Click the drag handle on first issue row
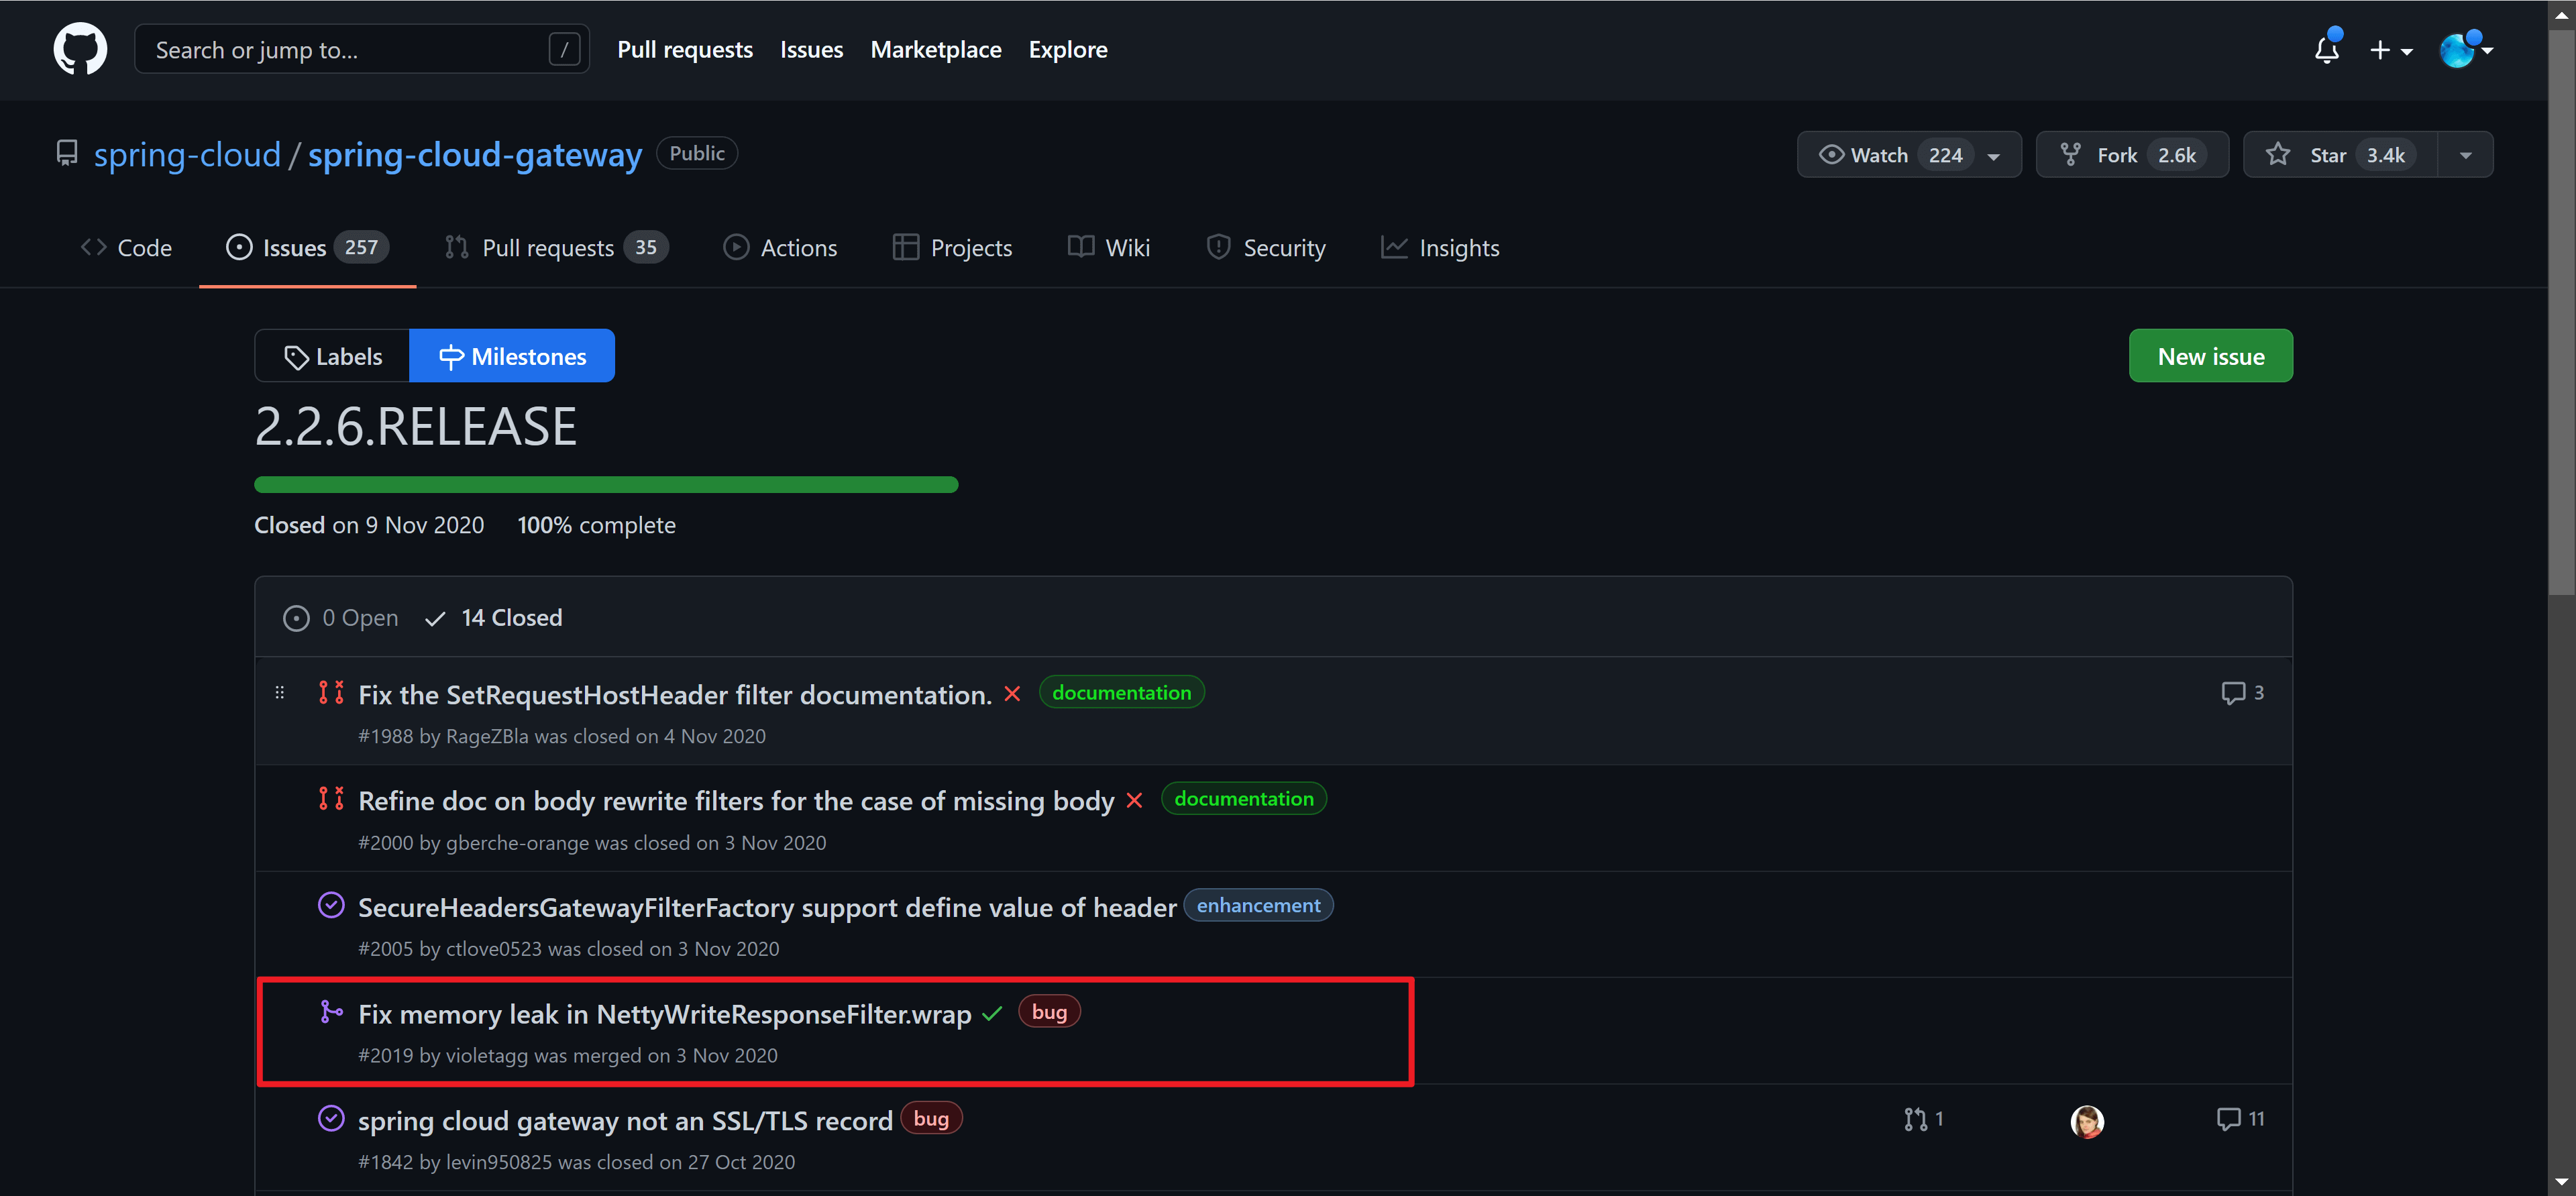 [280, 693]
